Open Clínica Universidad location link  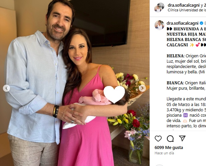click(x=187, y=10)
